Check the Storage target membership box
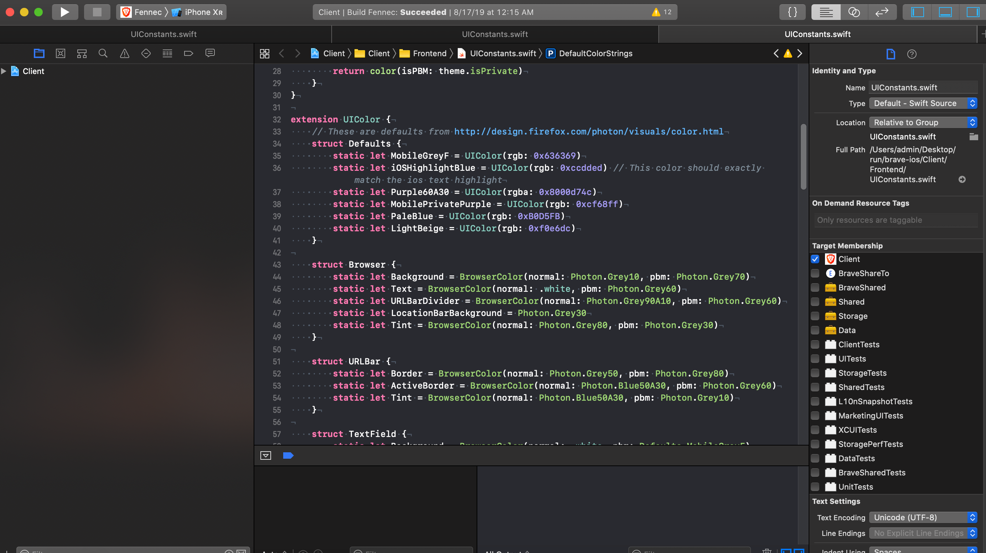Screen dimensions: 986x553 (815, 316)
